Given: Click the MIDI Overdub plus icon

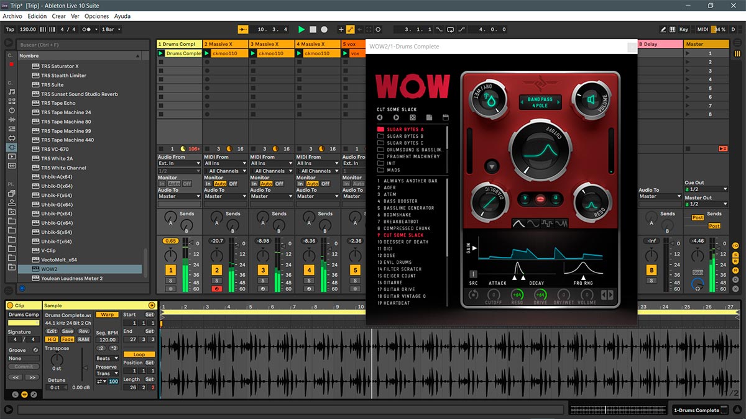Looking at the screenshot, I should (x=341, y=29).
